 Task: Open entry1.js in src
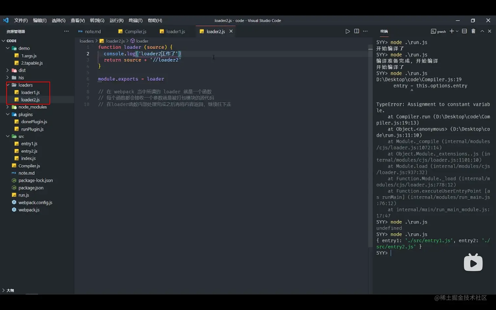click(x=29, y=144)
